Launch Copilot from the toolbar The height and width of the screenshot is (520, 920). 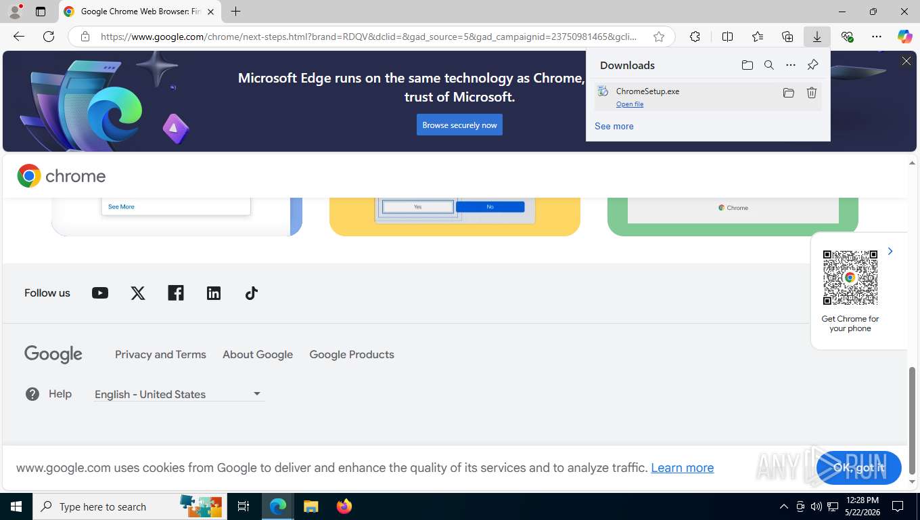pyautogui.click(x=905, y=37)
